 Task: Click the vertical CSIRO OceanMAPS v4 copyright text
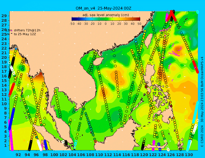(x=202, y=102)
